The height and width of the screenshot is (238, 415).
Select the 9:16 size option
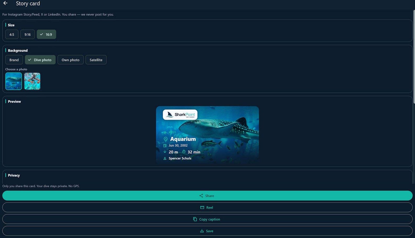[x=27, y=34]
